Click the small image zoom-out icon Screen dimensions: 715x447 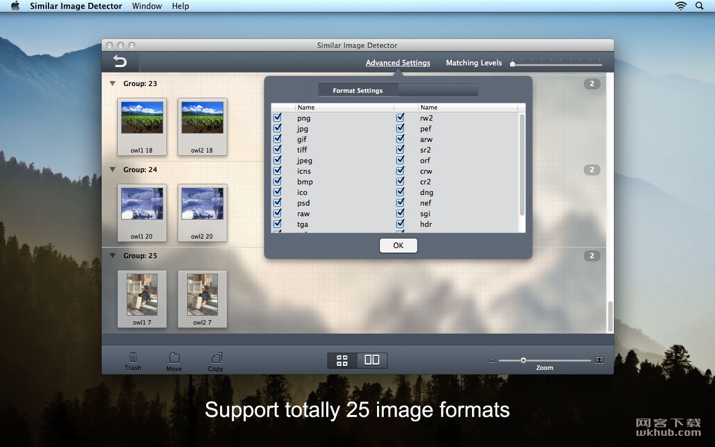point(492,360)
